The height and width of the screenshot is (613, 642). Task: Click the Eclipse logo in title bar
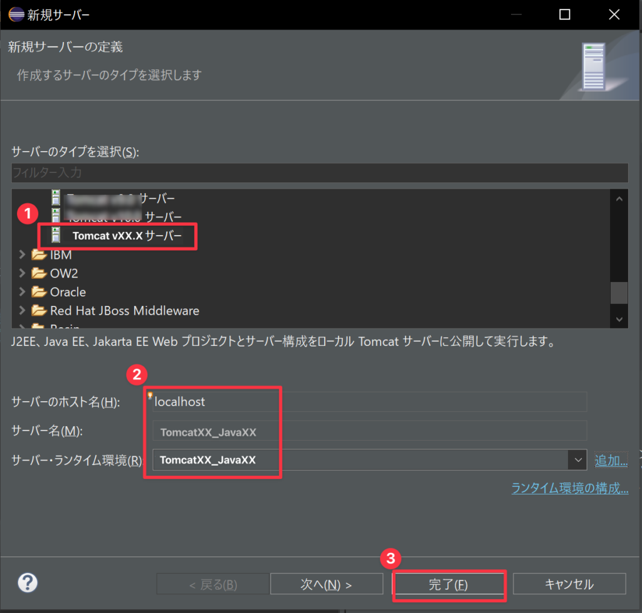tap(16, 14)
